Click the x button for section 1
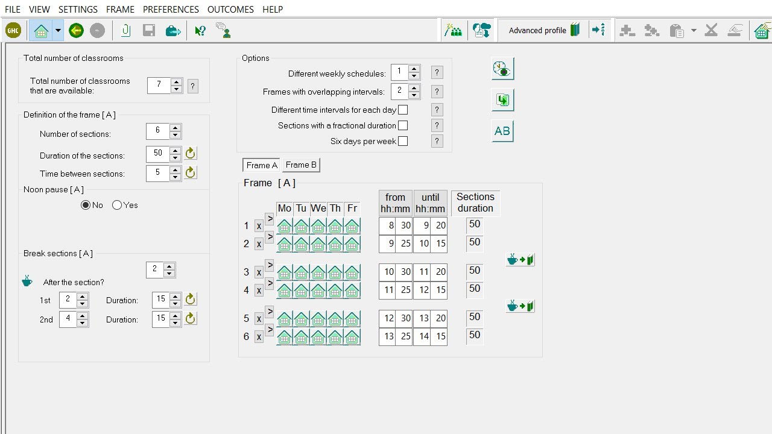The width and height of the screenshot is (772, 434). click(259, 226)
